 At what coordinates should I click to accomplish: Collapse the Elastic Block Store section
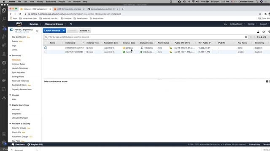pos(10,105)
